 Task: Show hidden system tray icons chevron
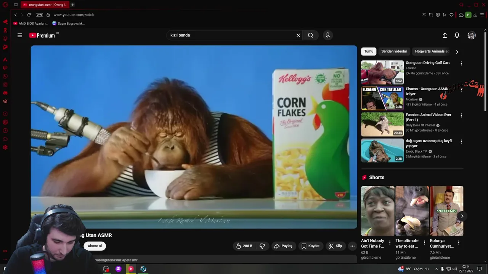436,269
